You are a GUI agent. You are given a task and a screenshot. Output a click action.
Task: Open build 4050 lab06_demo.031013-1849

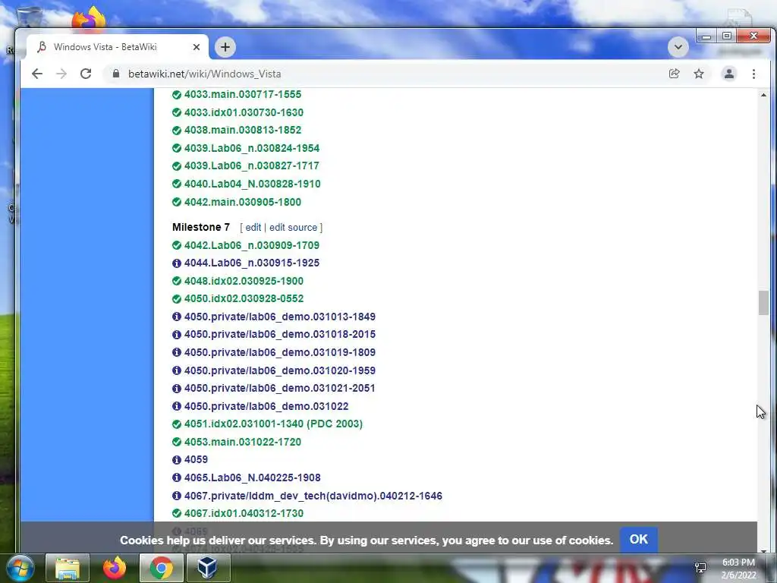(280, 317)
